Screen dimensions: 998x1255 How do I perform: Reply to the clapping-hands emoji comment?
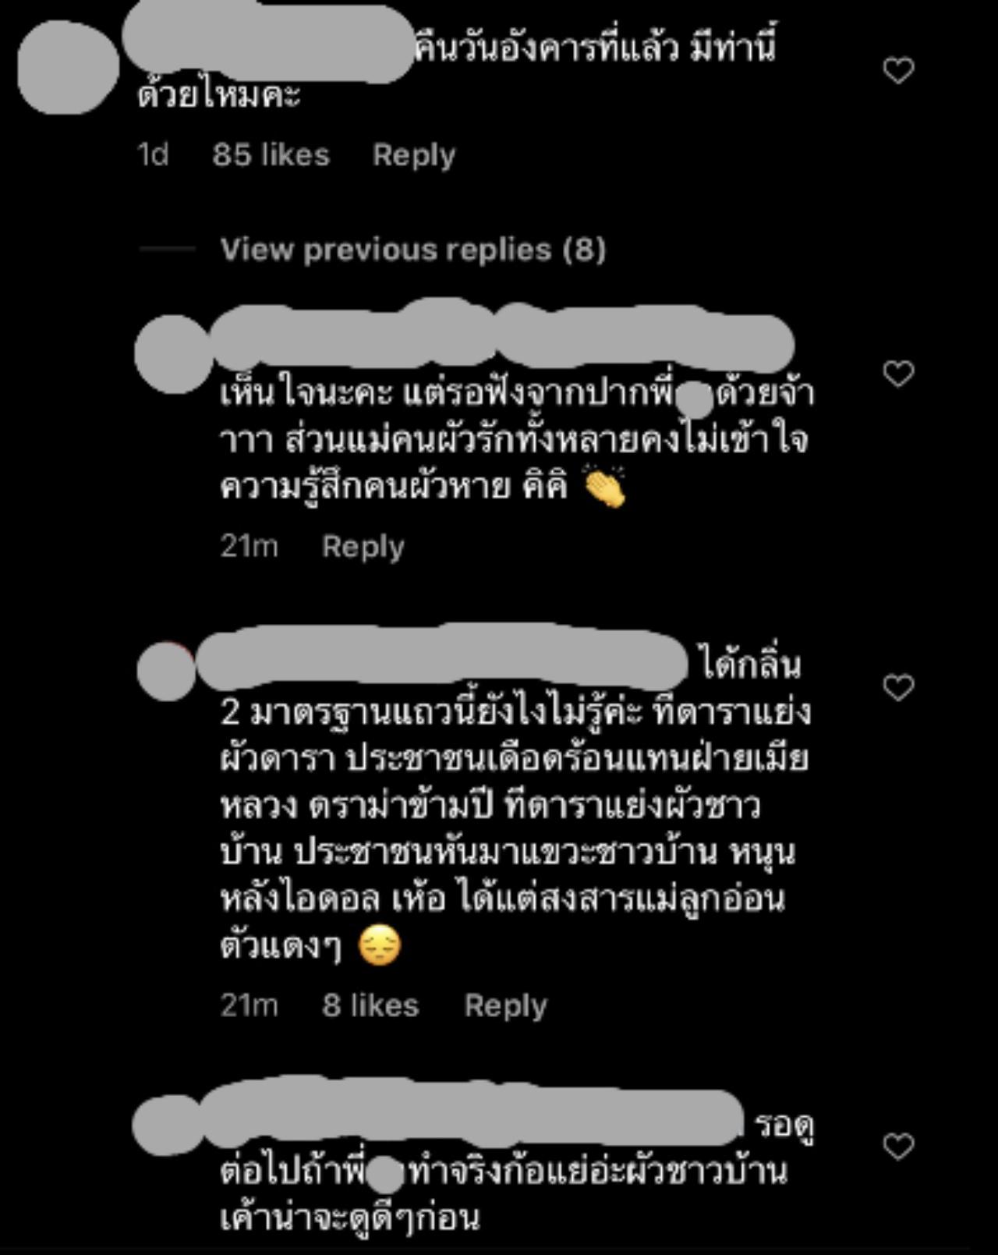pos(363,547)
